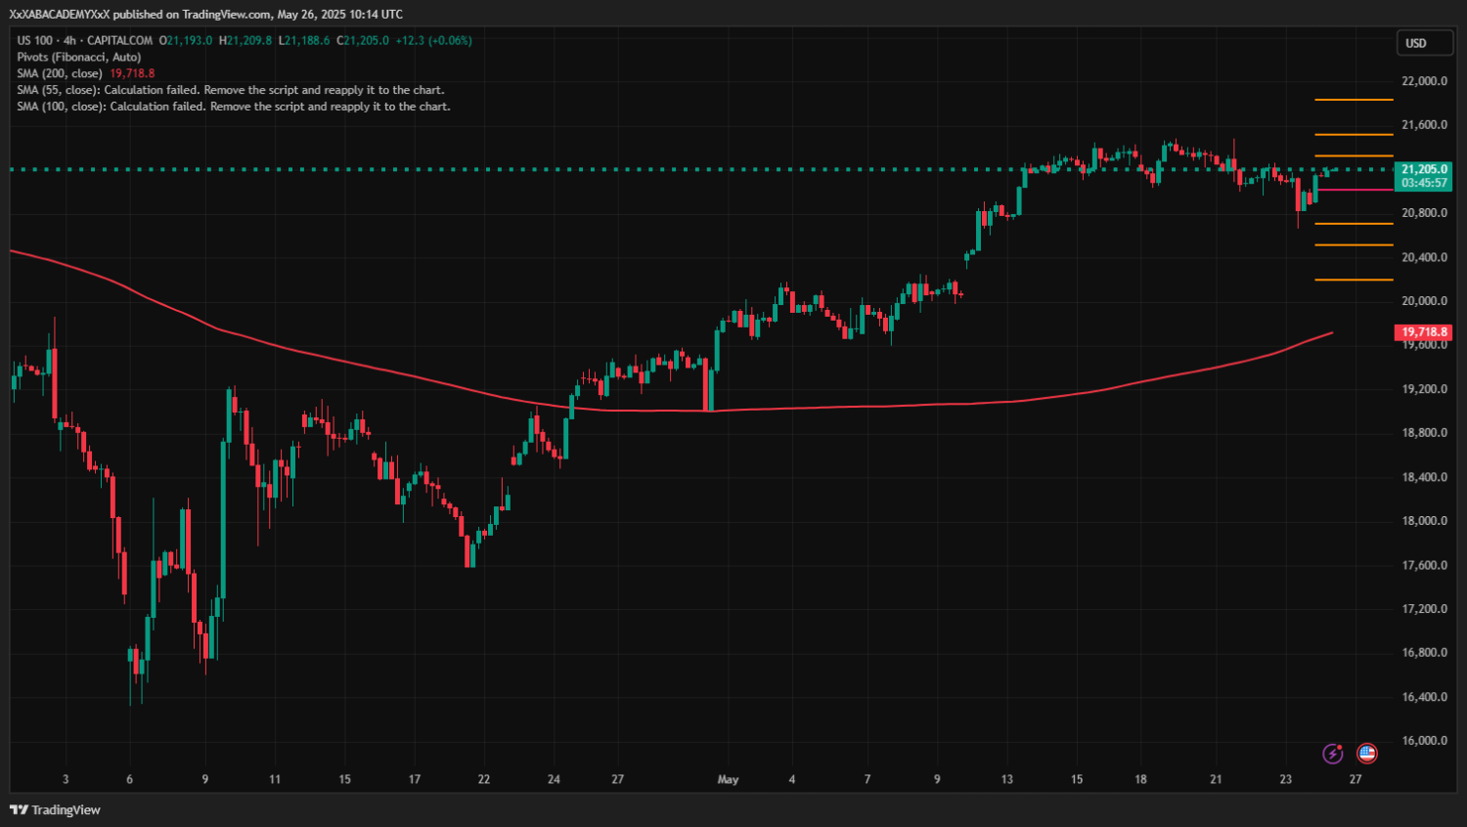Select the SMA (200, close) indicator label

point(60,73)
